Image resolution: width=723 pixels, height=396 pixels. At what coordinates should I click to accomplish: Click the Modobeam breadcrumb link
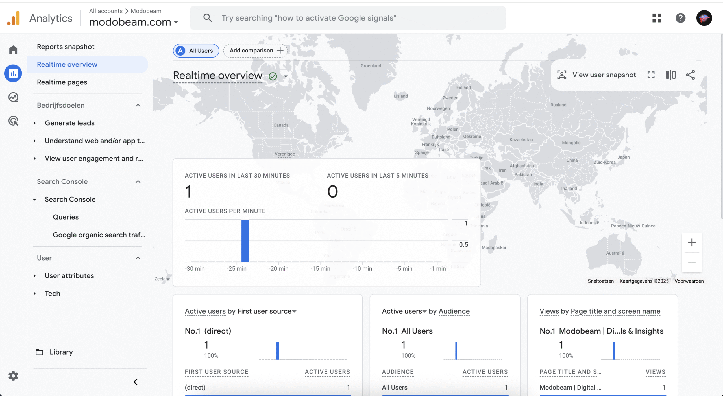(146, 11)
